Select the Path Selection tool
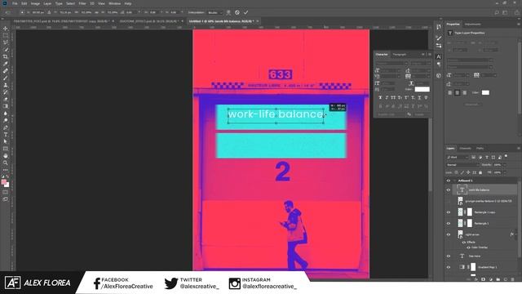This screenshot has height=294, width=522. pos(6,141)
